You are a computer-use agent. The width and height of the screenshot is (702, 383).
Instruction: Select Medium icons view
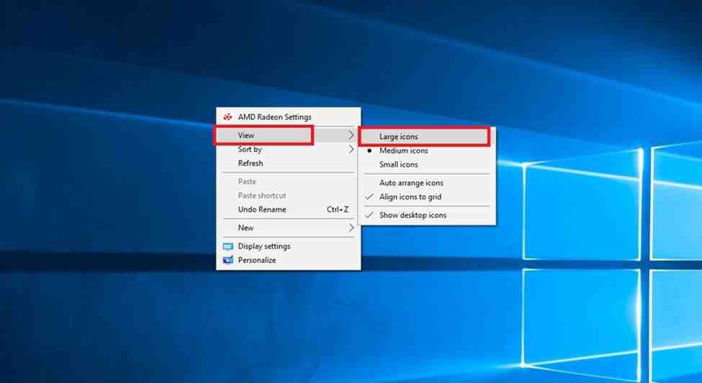point(427,151)
